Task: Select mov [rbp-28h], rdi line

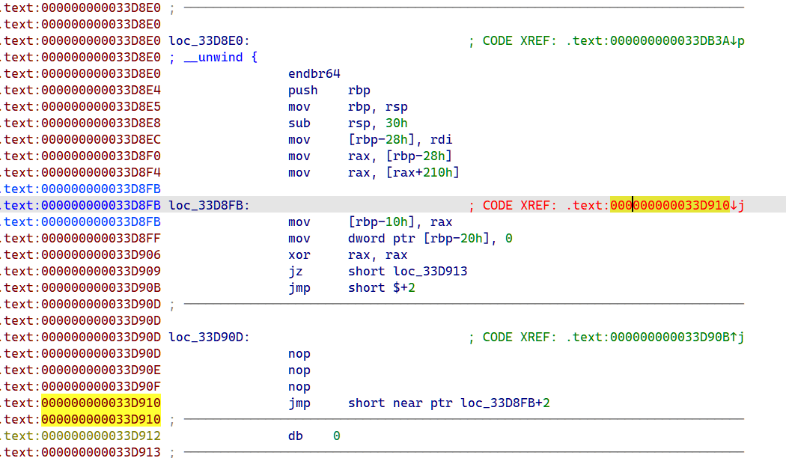Action: coord(370,140)
